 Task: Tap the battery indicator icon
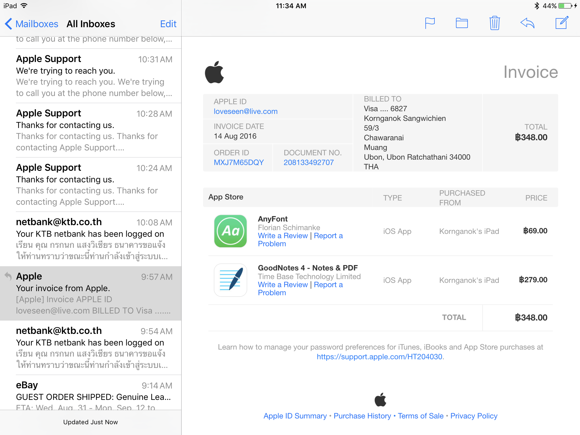(x=565, y=6)
